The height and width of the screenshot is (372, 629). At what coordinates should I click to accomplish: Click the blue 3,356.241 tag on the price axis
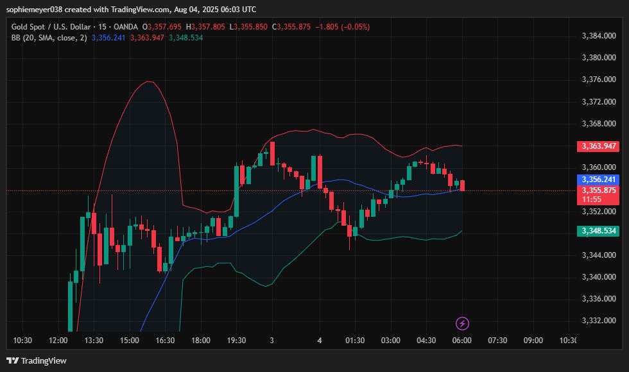point(598,179)
